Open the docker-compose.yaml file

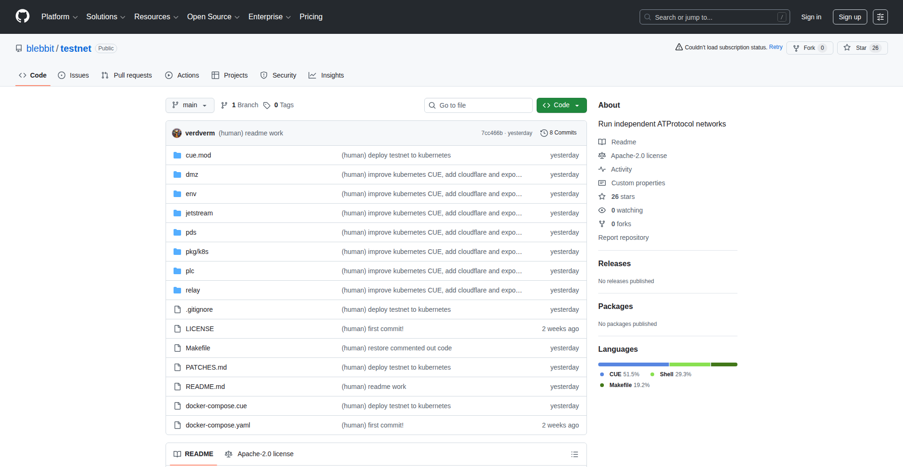(218, 425)
